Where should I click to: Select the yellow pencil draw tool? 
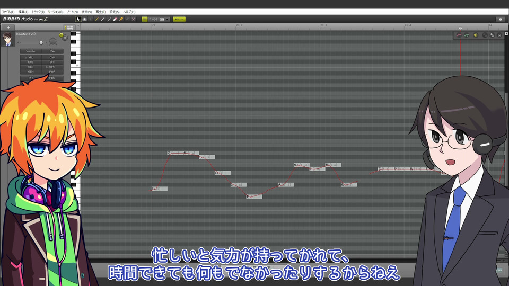(x=96, y=19)
